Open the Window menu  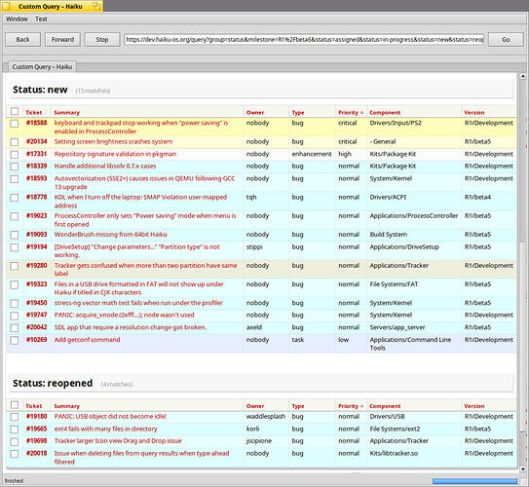point(17,19)
